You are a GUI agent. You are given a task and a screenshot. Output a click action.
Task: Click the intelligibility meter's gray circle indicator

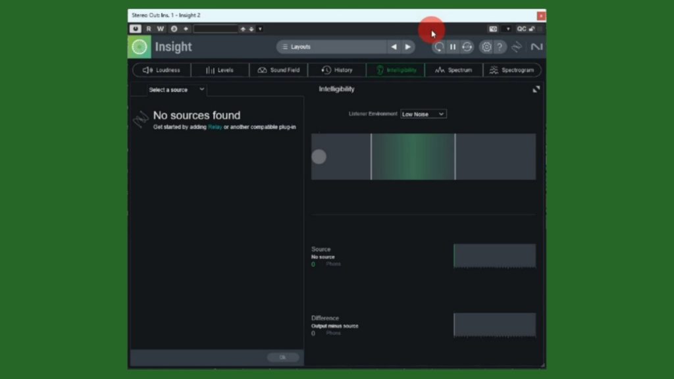319,157
